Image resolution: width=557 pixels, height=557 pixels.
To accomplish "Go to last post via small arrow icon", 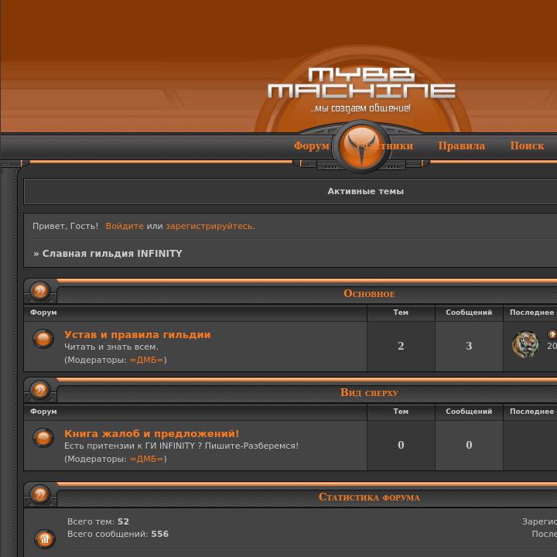I will pos(552,334).
